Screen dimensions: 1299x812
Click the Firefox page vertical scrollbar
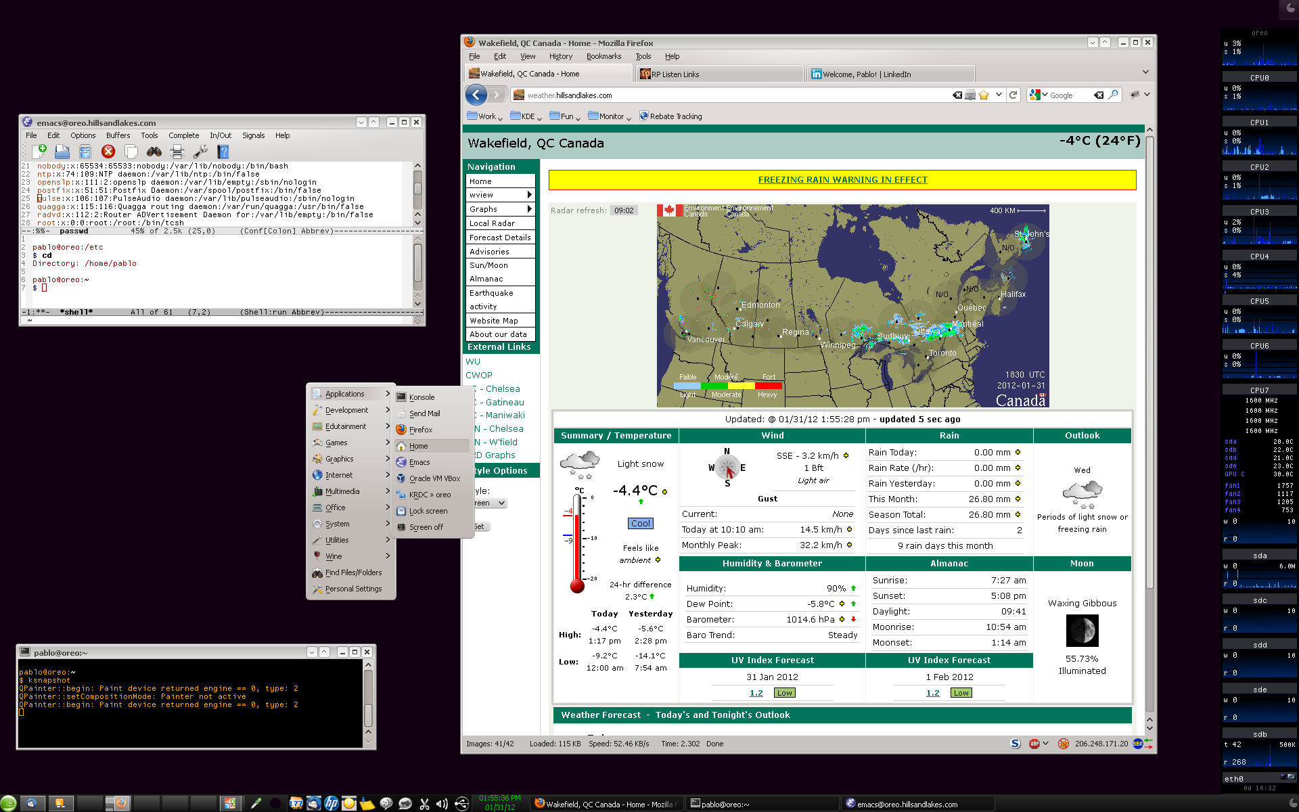click(1149, 359)
